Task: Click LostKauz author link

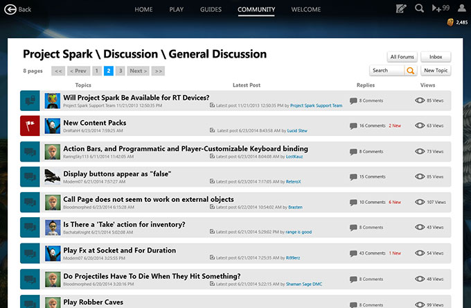Action: click(x=294, y=156)
